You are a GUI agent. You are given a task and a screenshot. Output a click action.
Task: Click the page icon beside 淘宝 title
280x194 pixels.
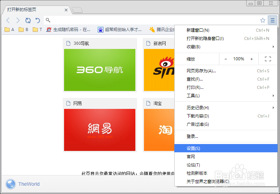[x=148, y=103]
